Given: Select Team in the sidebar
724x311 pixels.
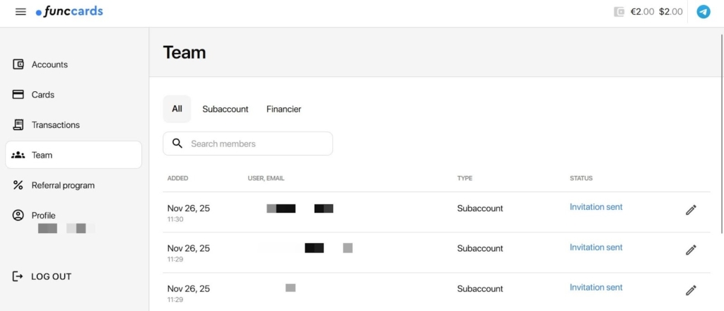Looking at the screenshot, I should tap(42, 155).
